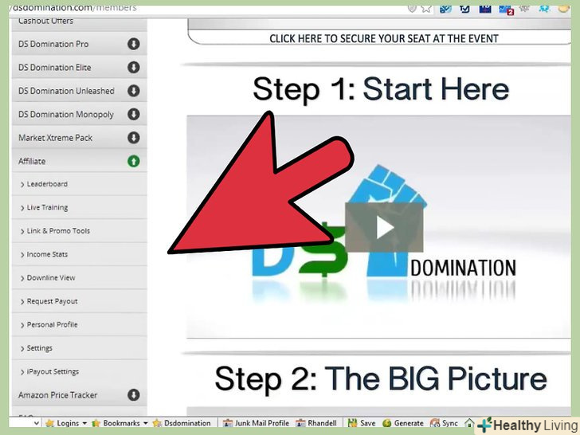Click the Step 2: The BIG Picture heading
Image resolution: width=580 pixels, height=435 pixels.
pos(381,378)
